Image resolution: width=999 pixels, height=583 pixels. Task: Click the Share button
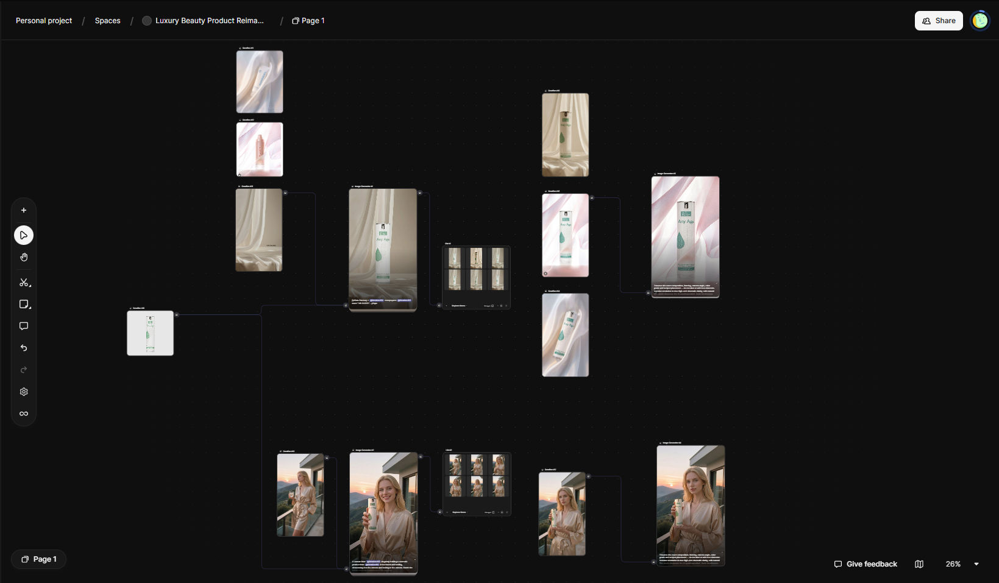[939, 21]
